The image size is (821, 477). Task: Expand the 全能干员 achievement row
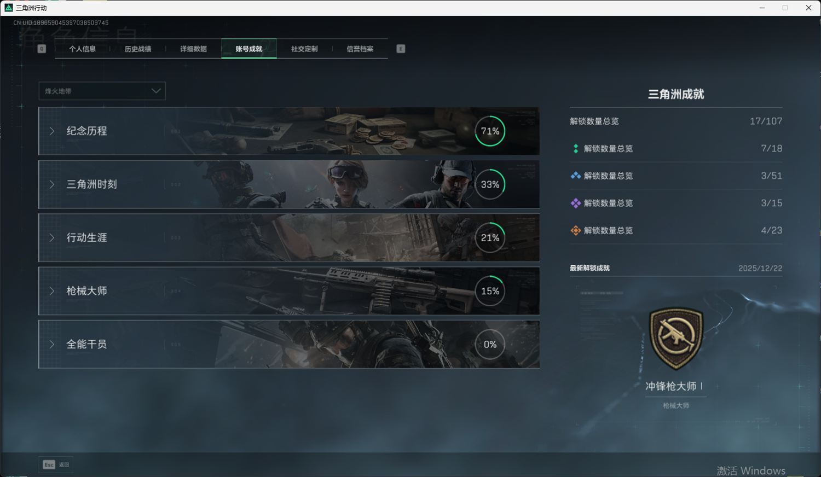[86, 345]
